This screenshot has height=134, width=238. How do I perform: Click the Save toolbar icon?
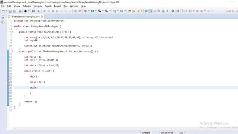(10, 11)
